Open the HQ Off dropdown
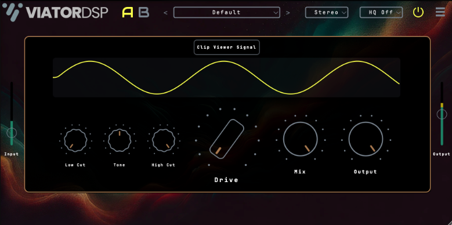The height and width of the screenshot is (225, 452). [381, 12]
